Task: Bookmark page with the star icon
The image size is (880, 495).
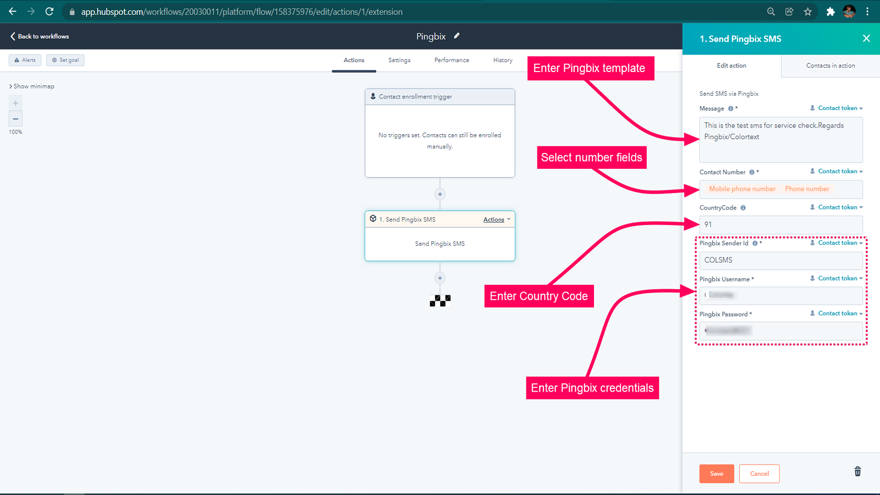Action: [x=807, y=12]
